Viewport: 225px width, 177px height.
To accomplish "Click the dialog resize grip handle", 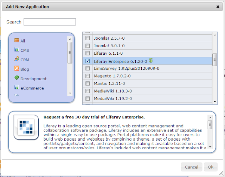I will 221,173.
